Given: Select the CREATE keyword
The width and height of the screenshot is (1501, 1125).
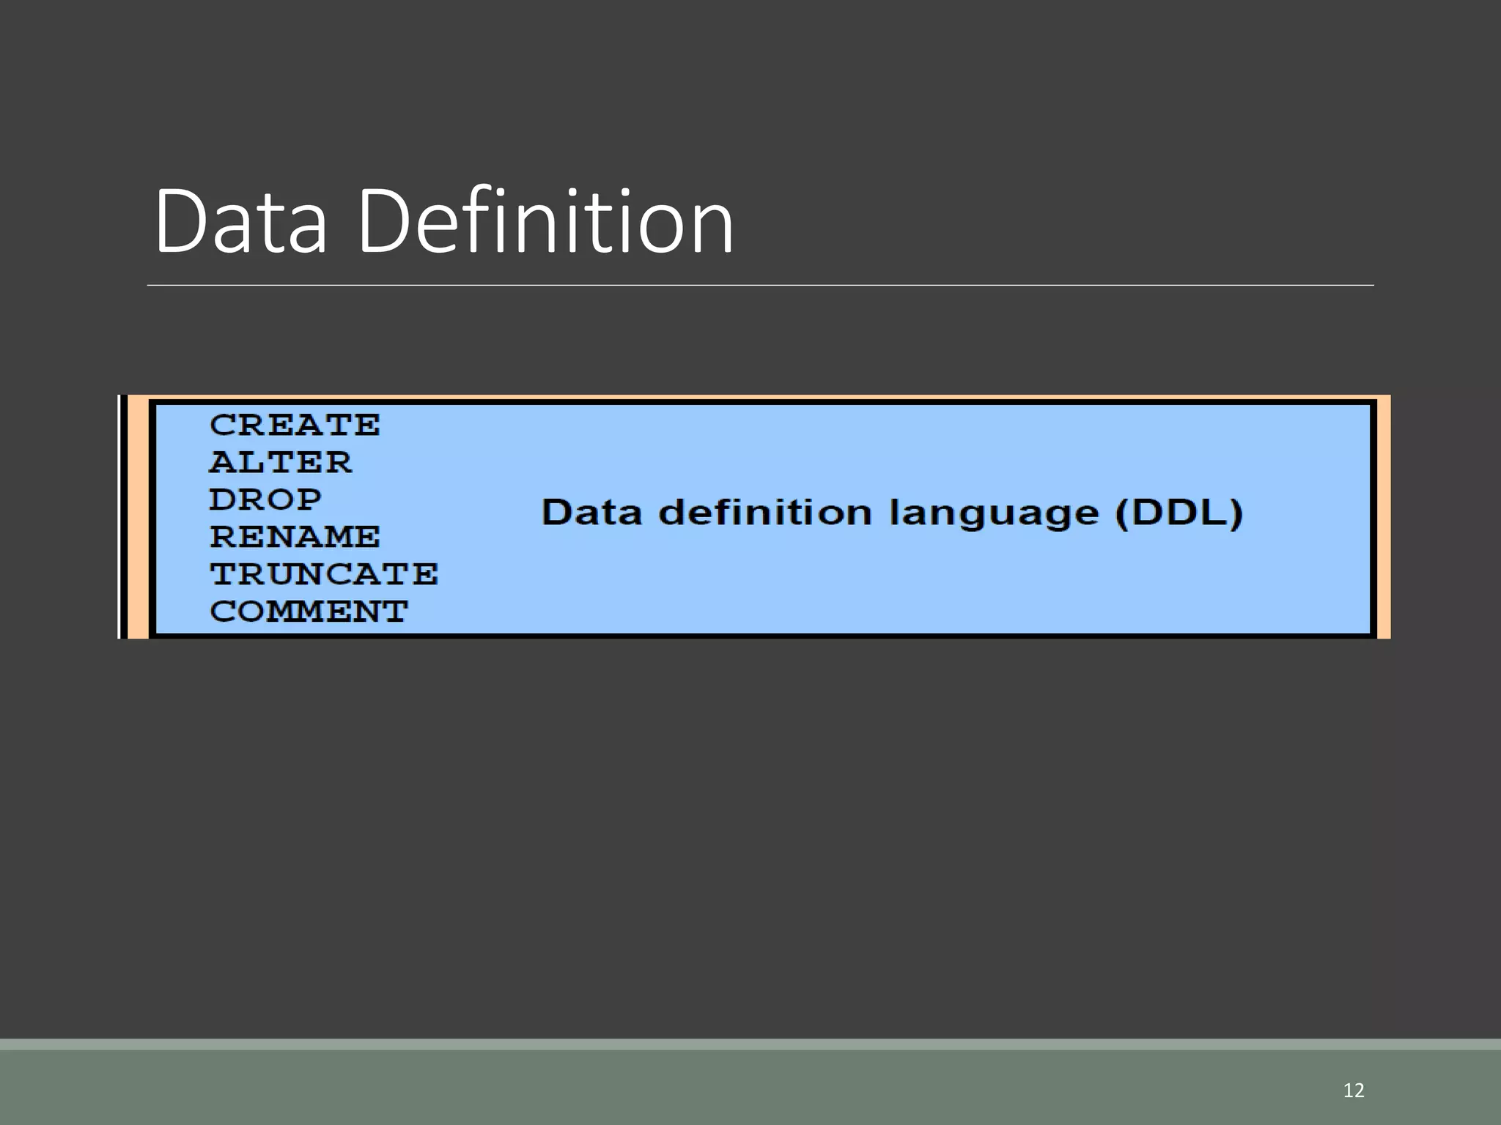Looking at the screenshot, I should pyautogui.click(x=295, y=425).
